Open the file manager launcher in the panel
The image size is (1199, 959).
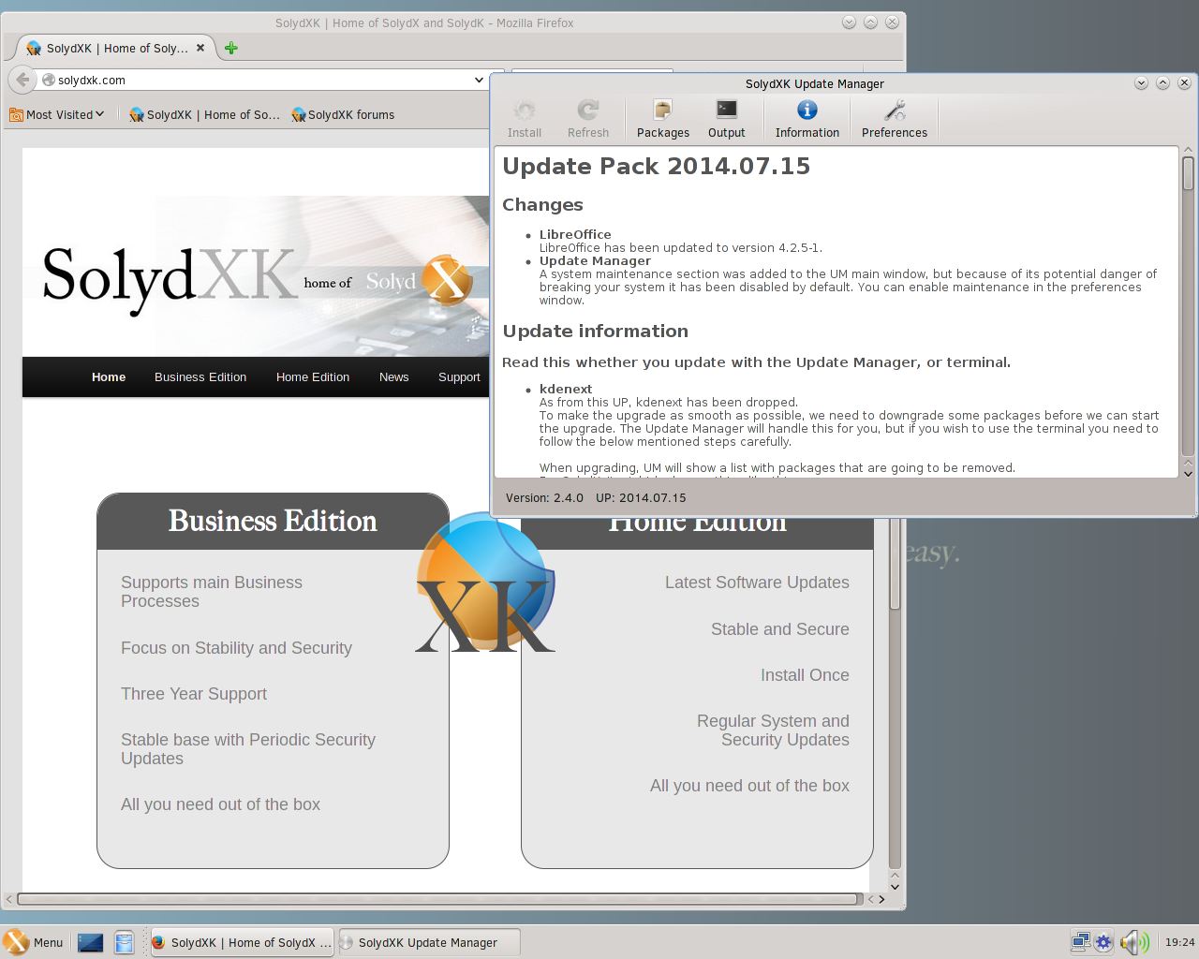[x=124, y=942]
